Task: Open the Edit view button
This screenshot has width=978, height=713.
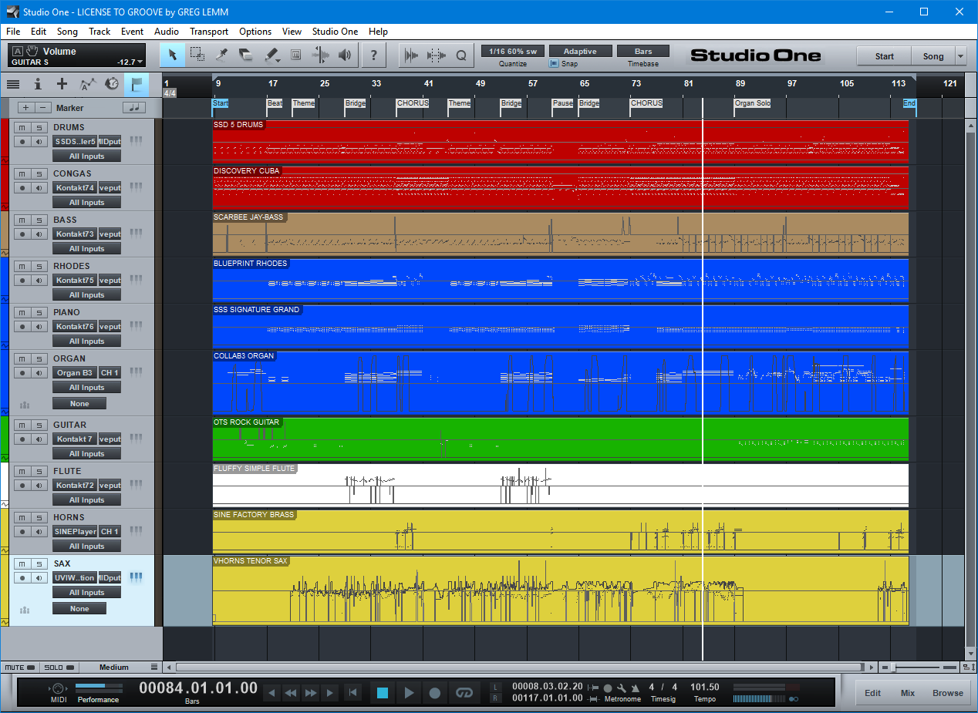Action: click(x=872, y=693)
